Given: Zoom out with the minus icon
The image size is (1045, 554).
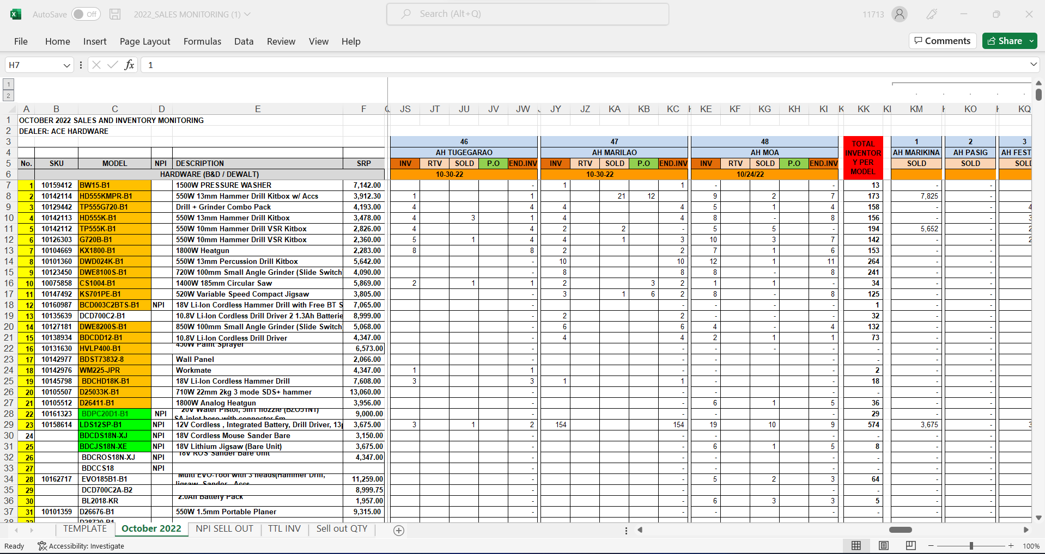Looking at the screenshot, I should coord(931,546).
